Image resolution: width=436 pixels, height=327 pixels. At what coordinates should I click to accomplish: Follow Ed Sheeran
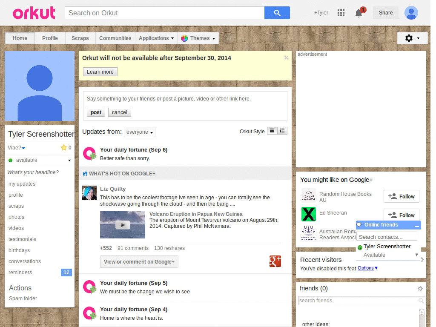coord(401,215)
